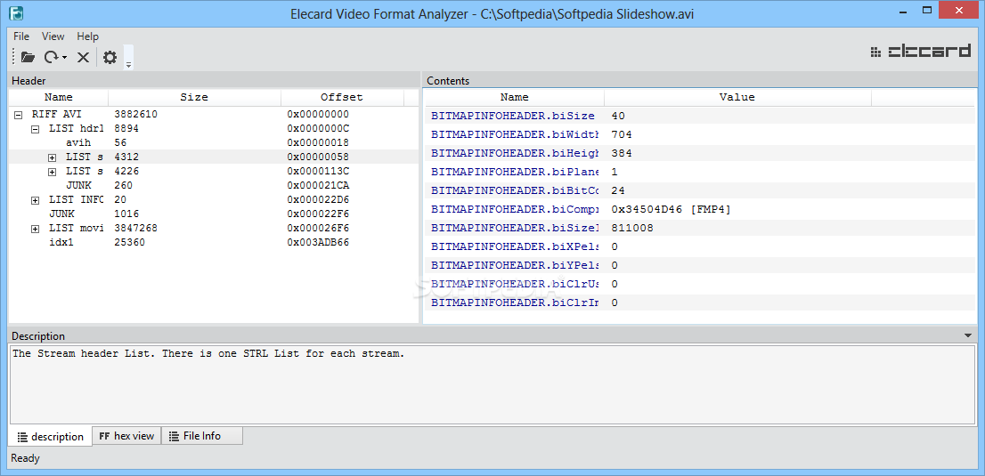Click offset 0x00000000 in Header tree
The image size is (985, 476).
pyautogui.click(x=318, y=114)
